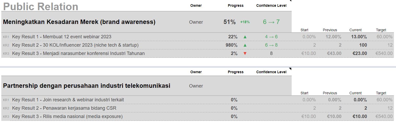Click the top Progress column header
This screenshot has width=396, height=124.
236,5
